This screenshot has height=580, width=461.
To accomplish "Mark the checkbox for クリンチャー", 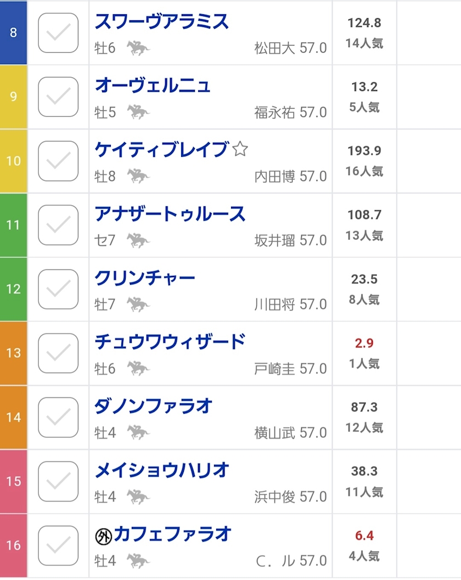I will [x=58, y=289].
